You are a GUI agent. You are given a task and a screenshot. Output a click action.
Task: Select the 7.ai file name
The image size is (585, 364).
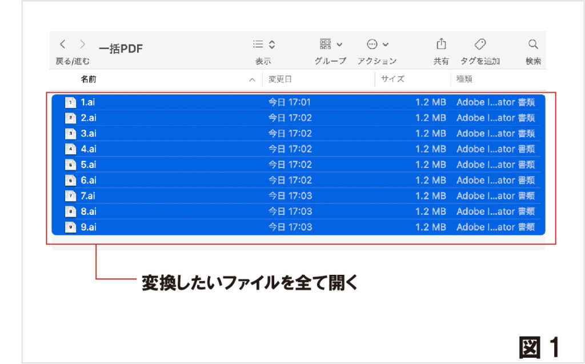coord(89,196)
